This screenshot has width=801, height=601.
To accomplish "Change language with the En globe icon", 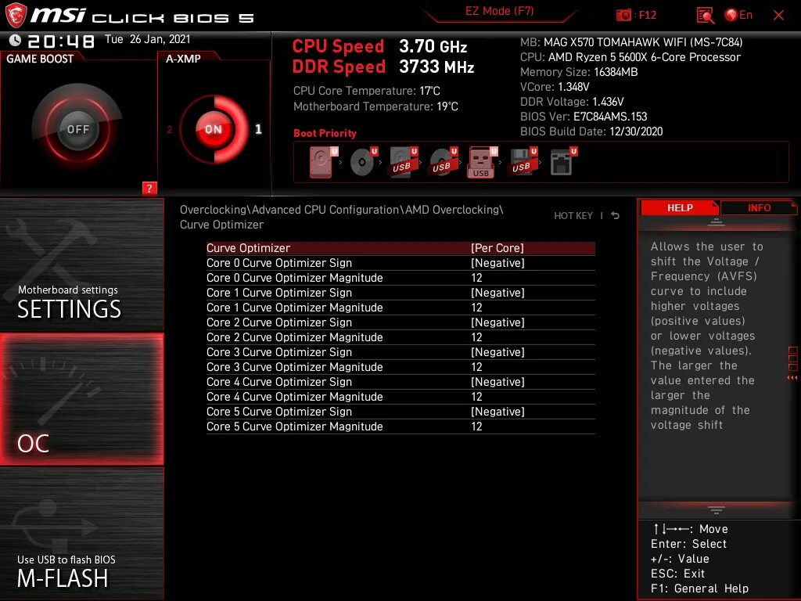I will (738, 15).
